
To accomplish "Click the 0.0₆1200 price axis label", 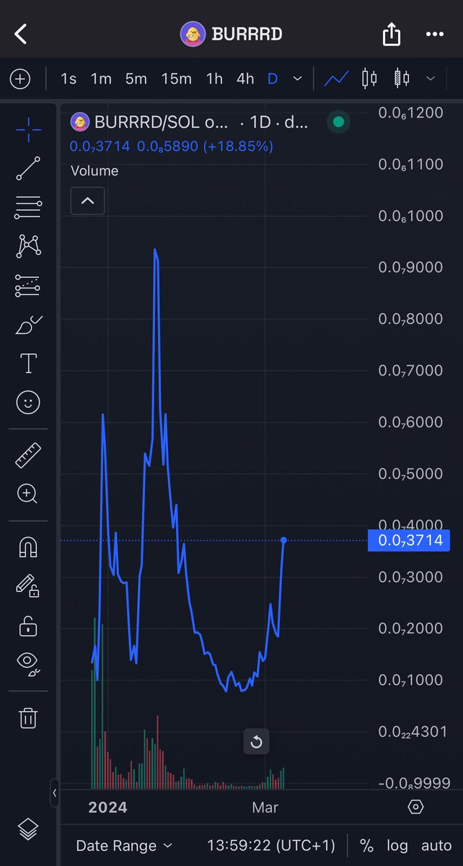I will [410, 112].
